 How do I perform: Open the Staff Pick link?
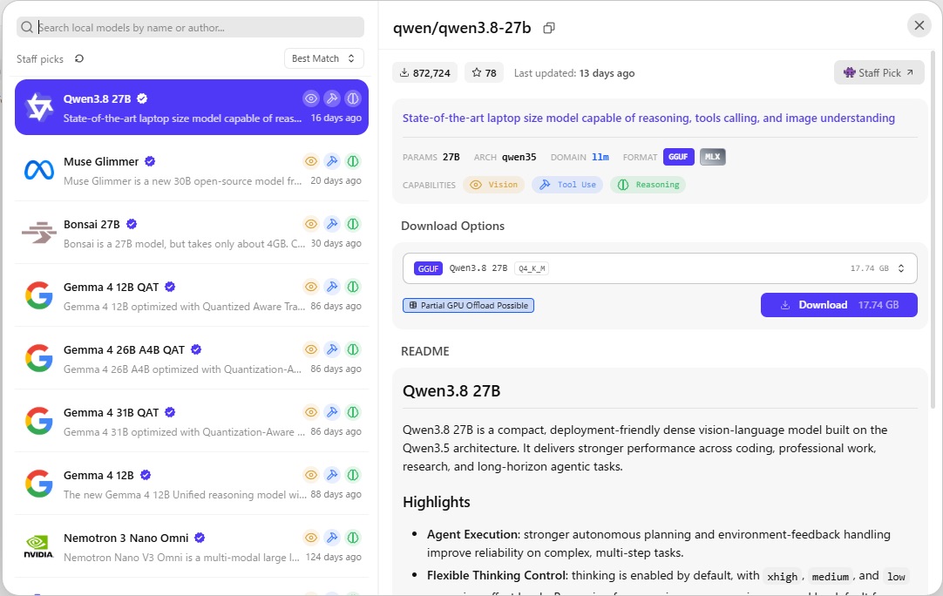879,73
